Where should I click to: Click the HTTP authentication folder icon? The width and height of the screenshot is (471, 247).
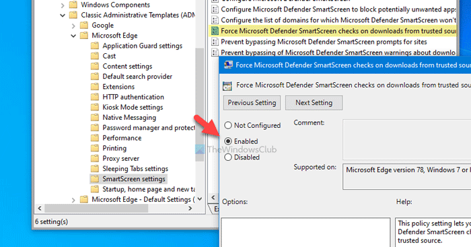click(x=95, y=97)
